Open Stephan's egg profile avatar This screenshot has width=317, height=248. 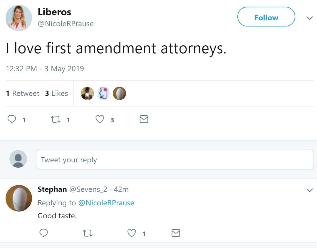click(19, 198)
